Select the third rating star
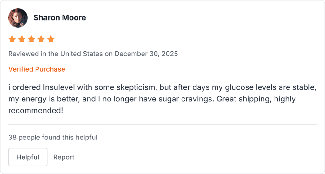325x174 pixels. click(31, 39)
